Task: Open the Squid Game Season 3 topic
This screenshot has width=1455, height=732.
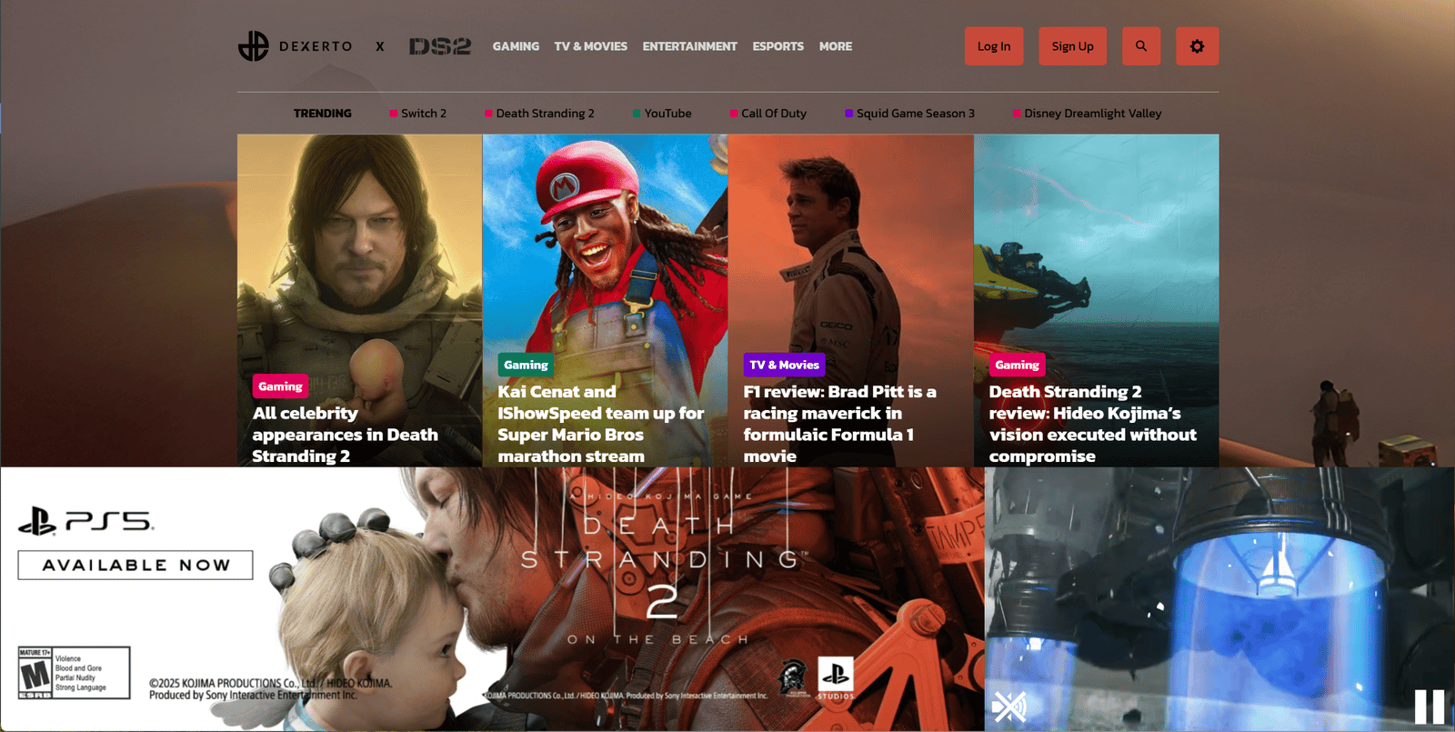Action: coord(909,114)
